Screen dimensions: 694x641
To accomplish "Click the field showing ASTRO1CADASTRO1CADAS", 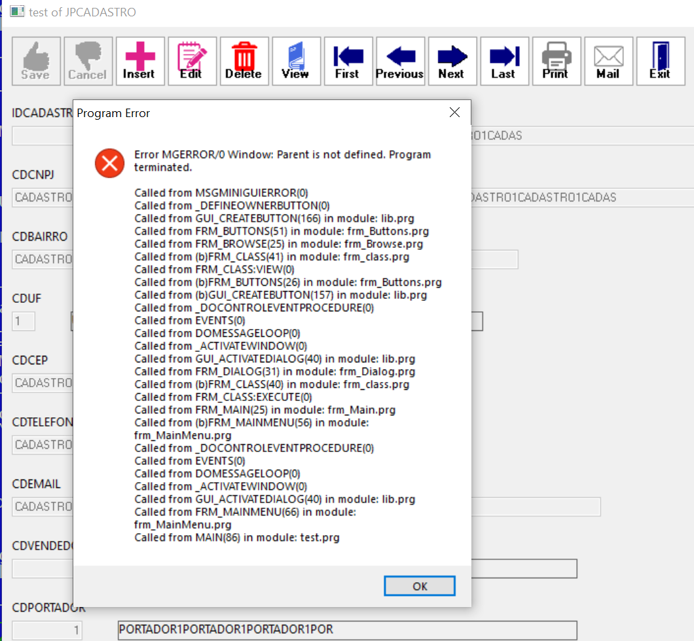I will click(x=583, y=197).
